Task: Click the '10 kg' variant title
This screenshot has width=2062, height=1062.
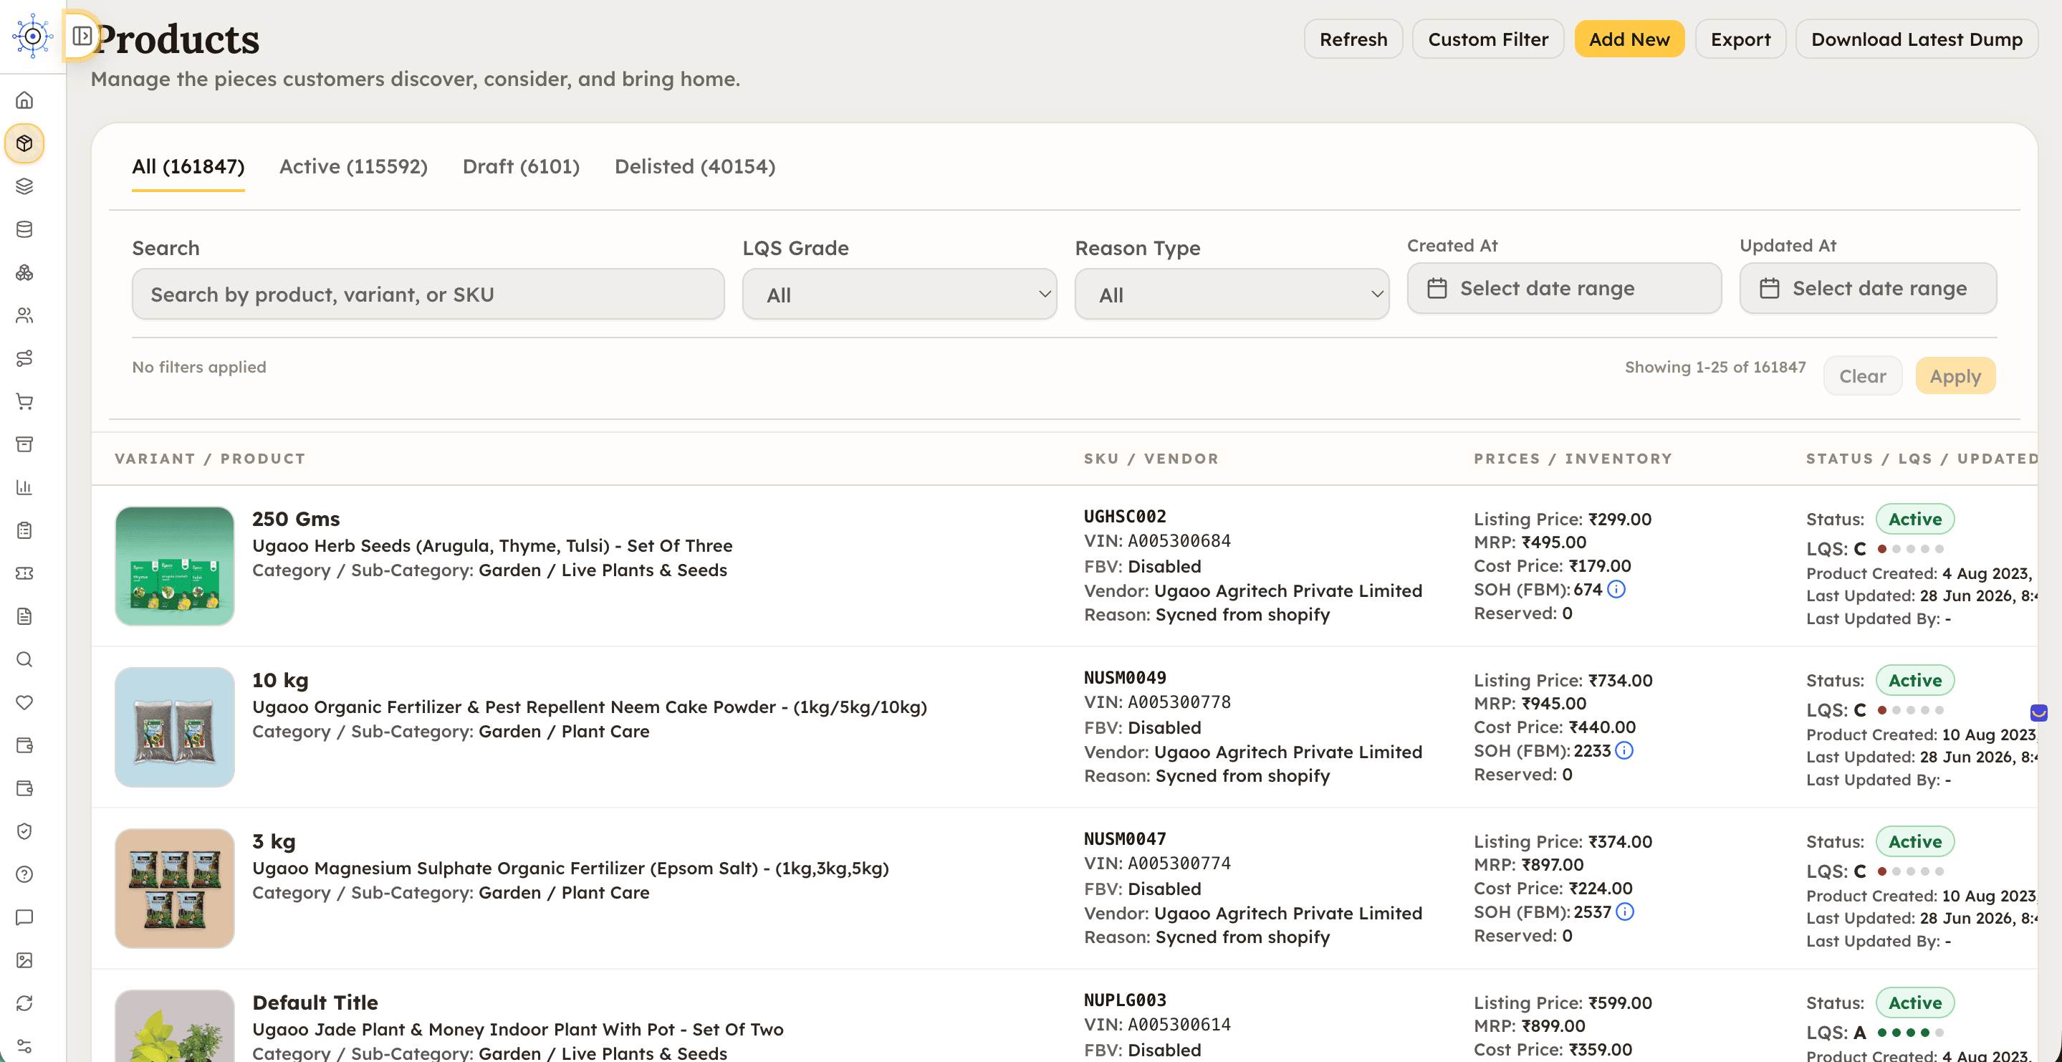Action: coord(280,680)
